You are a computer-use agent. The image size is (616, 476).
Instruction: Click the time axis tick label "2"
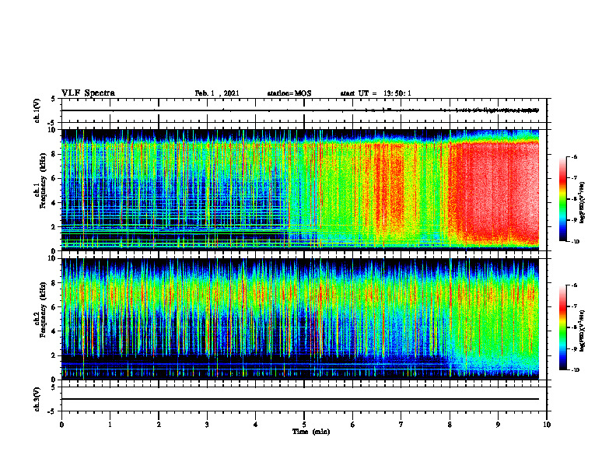159,425
